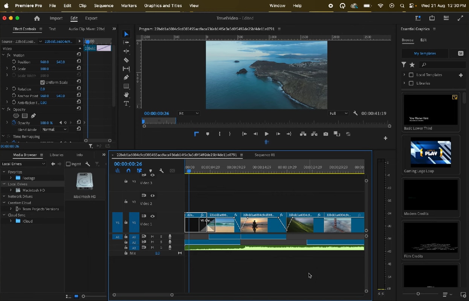This screenshot has width=469, height=301.
Task: Select the Razor tool
Action: [x=126, y=60]
